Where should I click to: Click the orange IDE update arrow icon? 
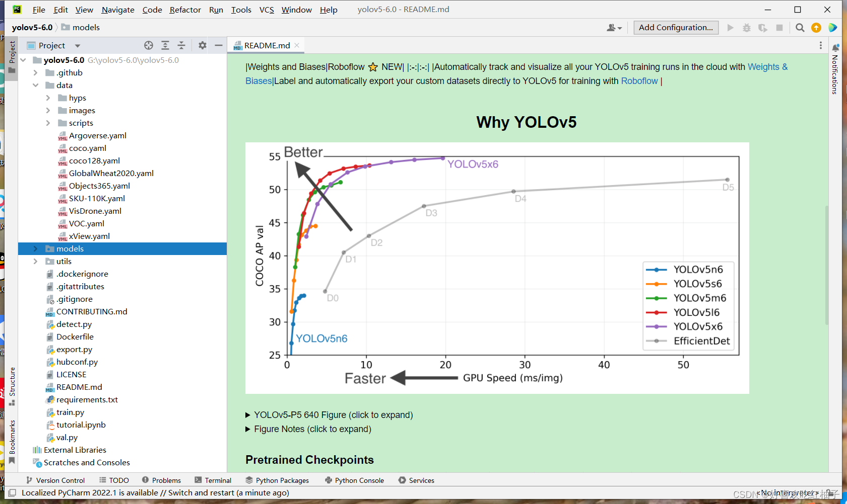tap(816, 28)
